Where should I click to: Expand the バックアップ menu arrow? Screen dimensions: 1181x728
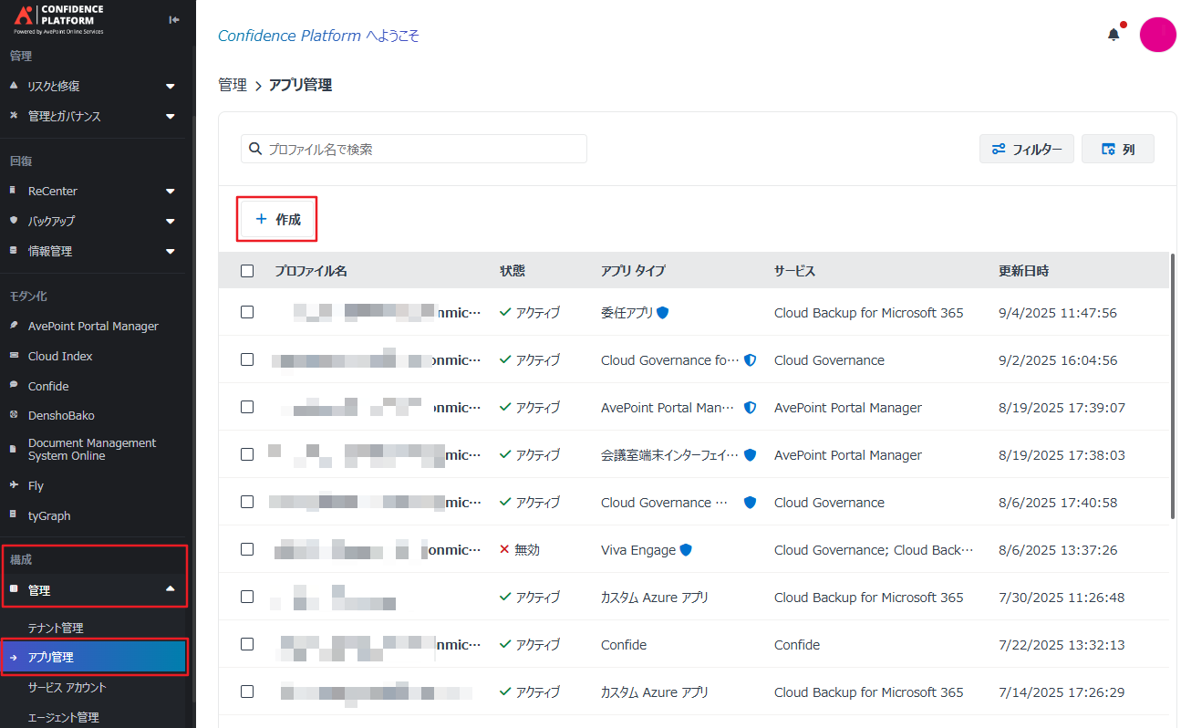(171, 222)
